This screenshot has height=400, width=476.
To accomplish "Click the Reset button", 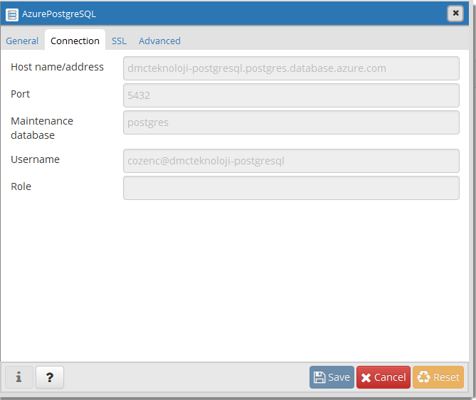I will [438, 377].
